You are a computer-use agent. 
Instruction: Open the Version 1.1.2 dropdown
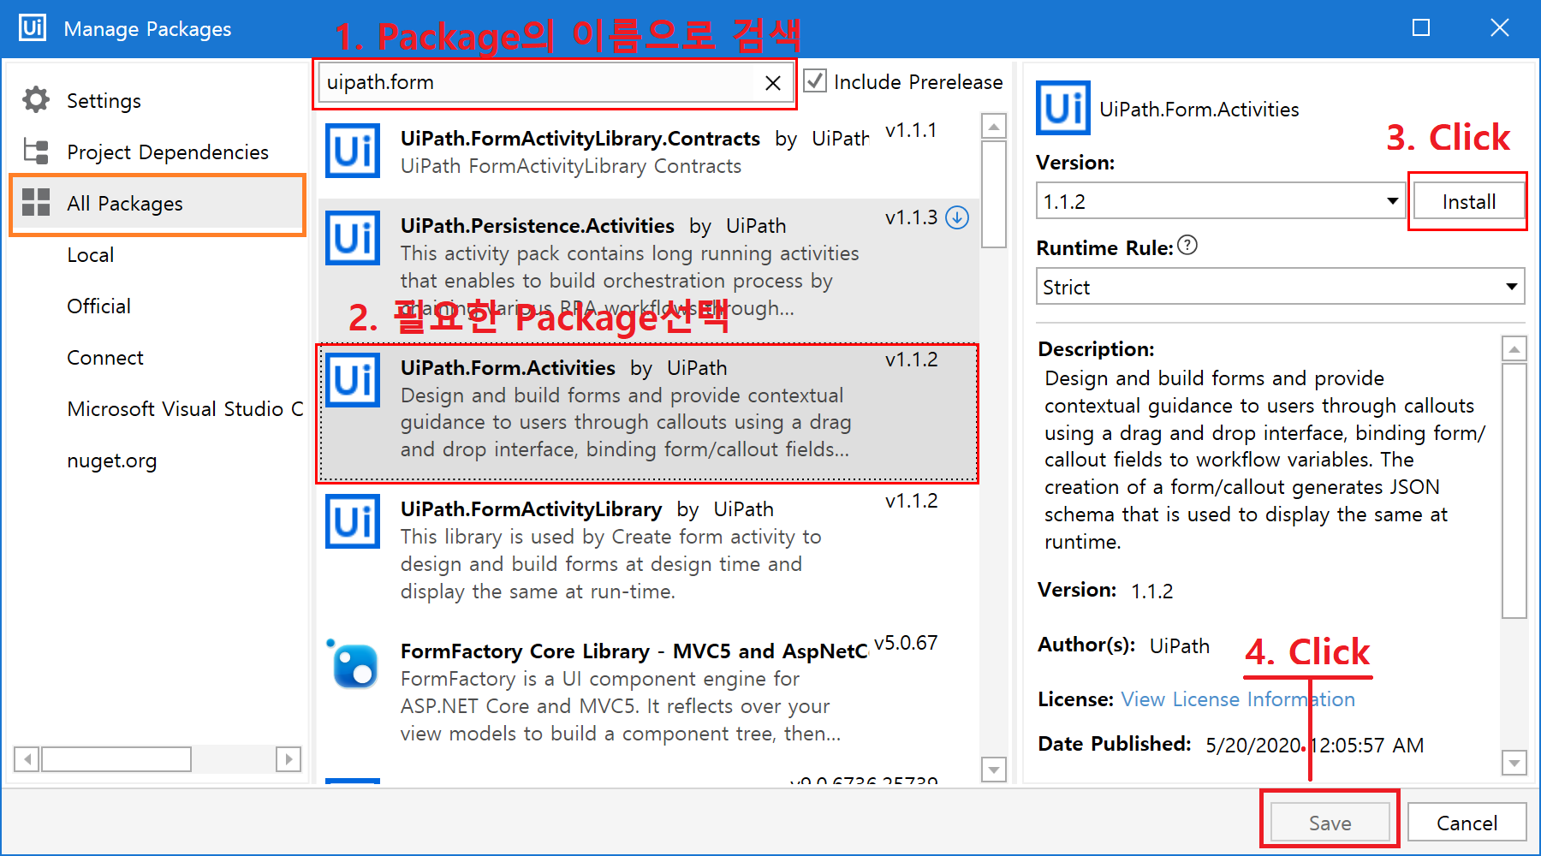[1221, 201]
